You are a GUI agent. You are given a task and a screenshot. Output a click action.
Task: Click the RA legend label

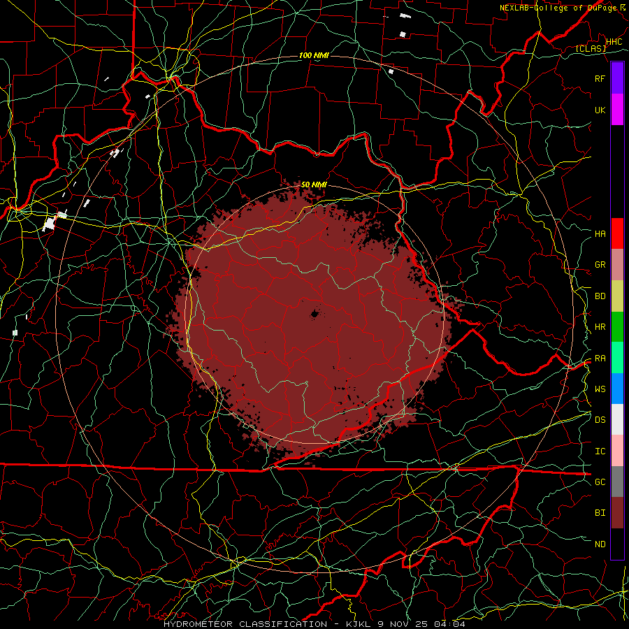600,359
